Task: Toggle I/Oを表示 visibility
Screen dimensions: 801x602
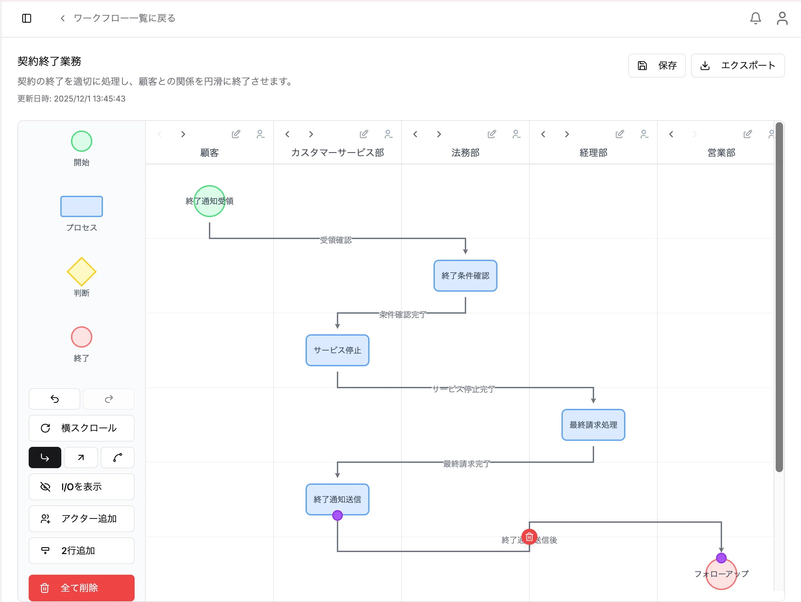Action: point(82,486)
